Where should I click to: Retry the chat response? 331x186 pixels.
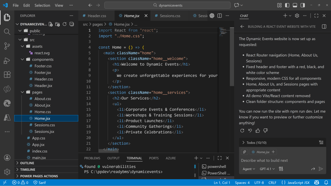coord(242,130)
